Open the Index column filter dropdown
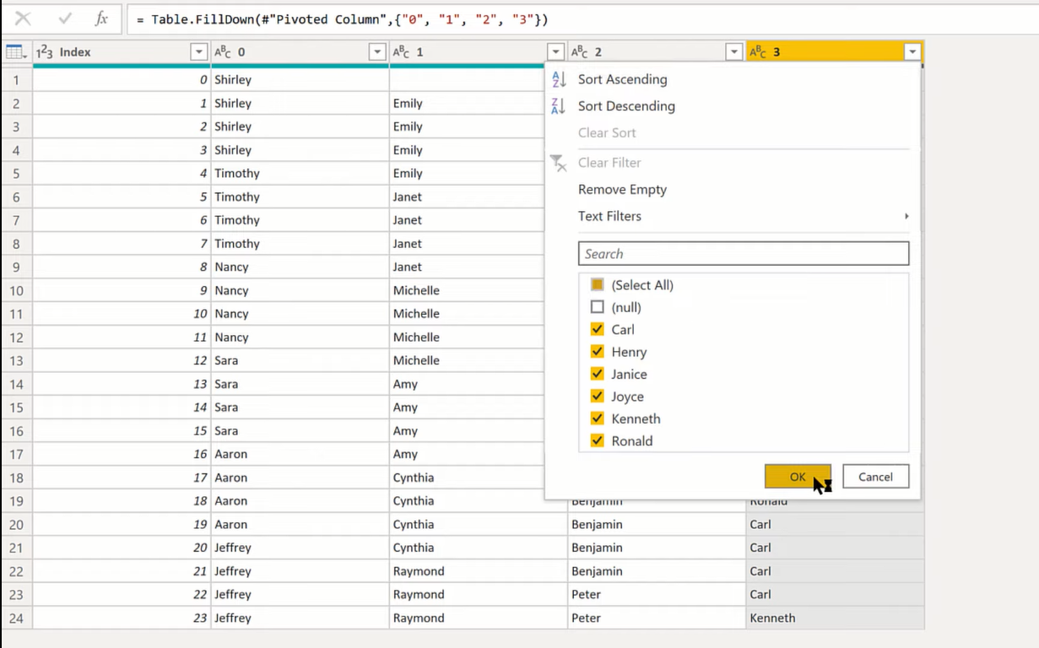The height and width of the screenshot is (648, 1039). tap(199, 52)
